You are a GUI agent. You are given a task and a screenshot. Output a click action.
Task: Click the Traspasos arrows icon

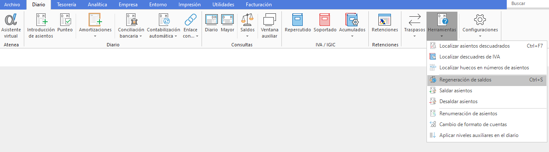pos(414,20)
